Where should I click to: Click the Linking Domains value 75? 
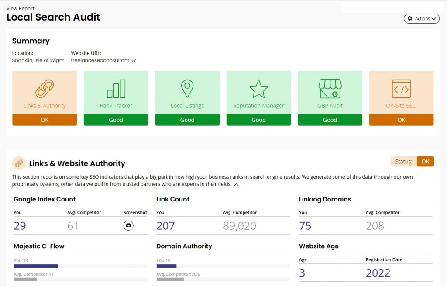(305, 226)
